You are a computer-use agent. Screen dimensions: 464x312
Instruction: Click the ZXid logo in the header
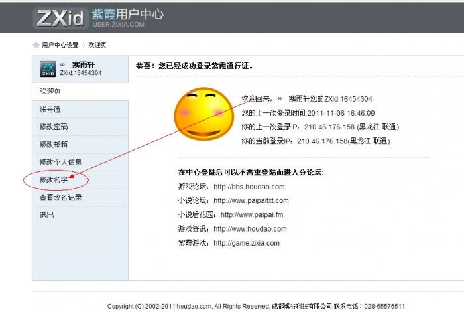[x=61, y=18]
